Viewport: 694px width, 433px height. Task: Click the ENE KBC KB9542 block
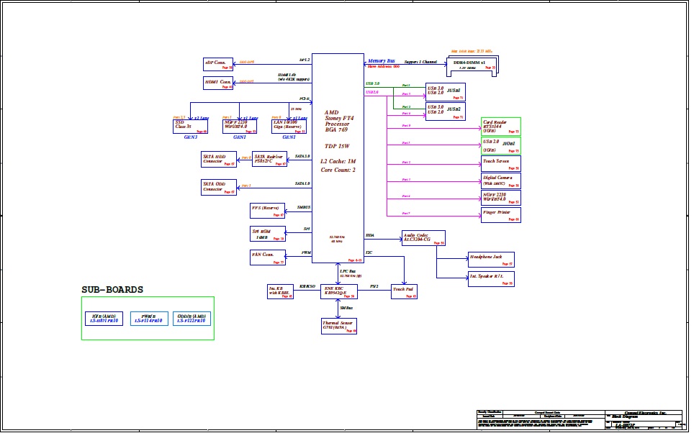click(x=339, y=291)
